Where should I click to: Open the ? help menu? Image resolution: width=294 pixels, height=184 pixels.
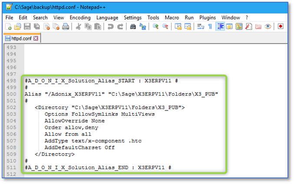(x=247, y=17)
